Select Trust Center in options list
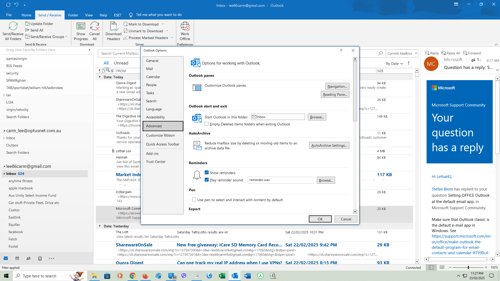500x281 pixels. 156,162
